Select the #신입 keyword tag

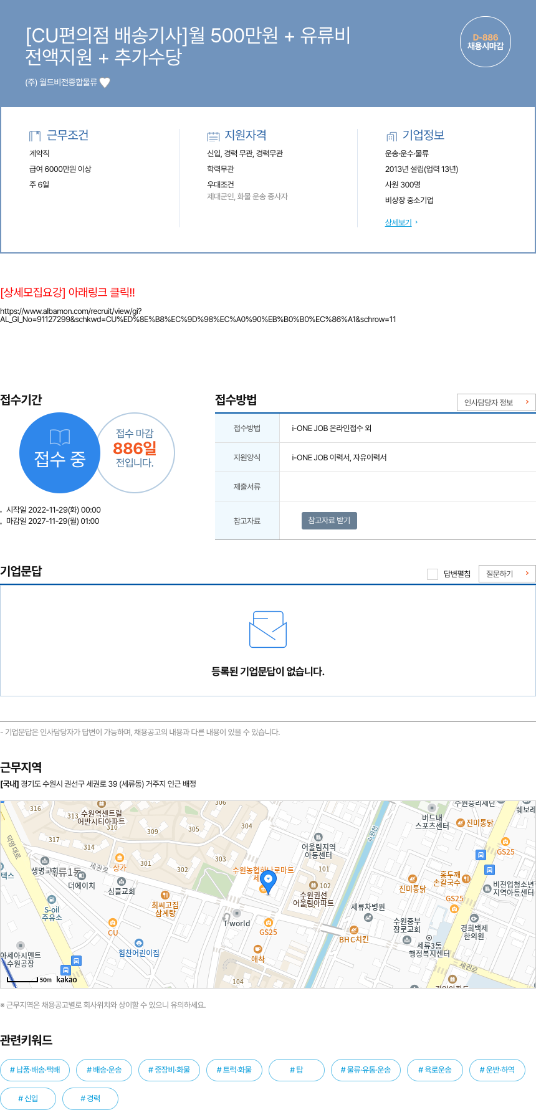point(28,1099)
